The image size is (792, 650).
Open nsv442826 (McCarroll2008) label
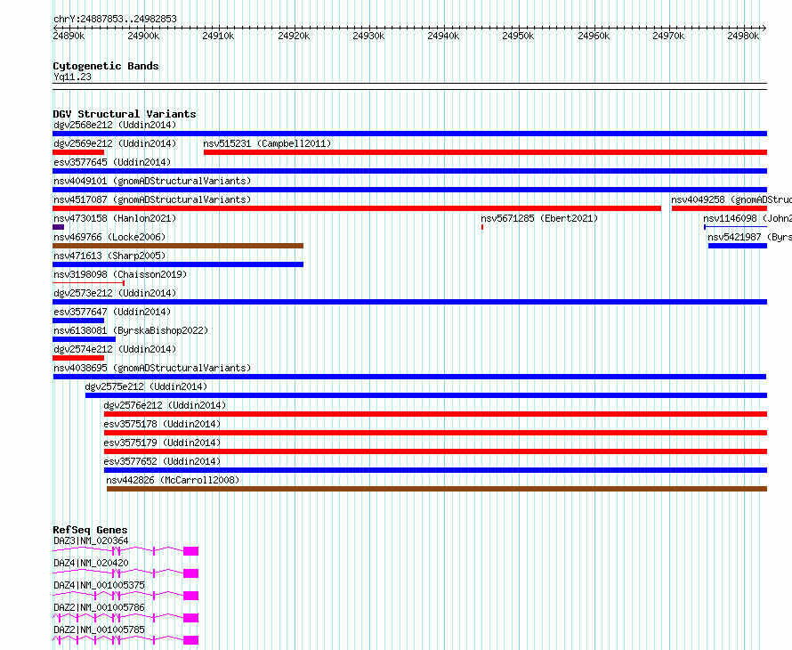[173, 480]
